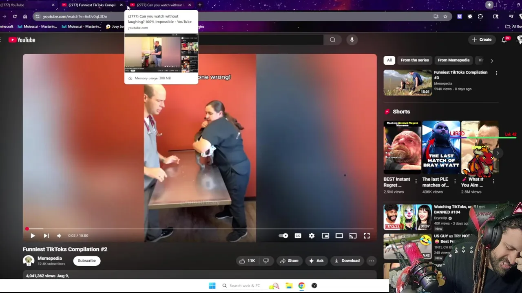Click the YouTube search magnifier button
Screen dimensions: 522x293
click(333, 40)
